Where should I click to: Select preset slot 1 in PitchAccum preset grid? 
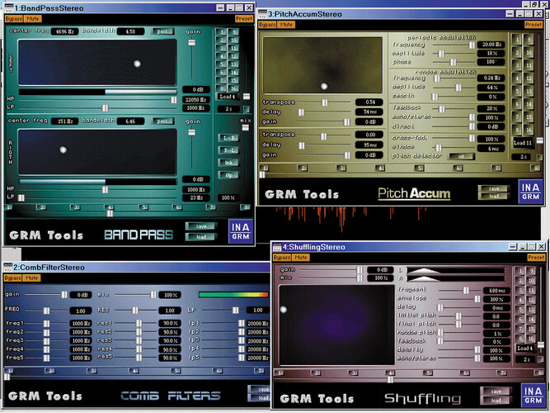tap(516, 40)
